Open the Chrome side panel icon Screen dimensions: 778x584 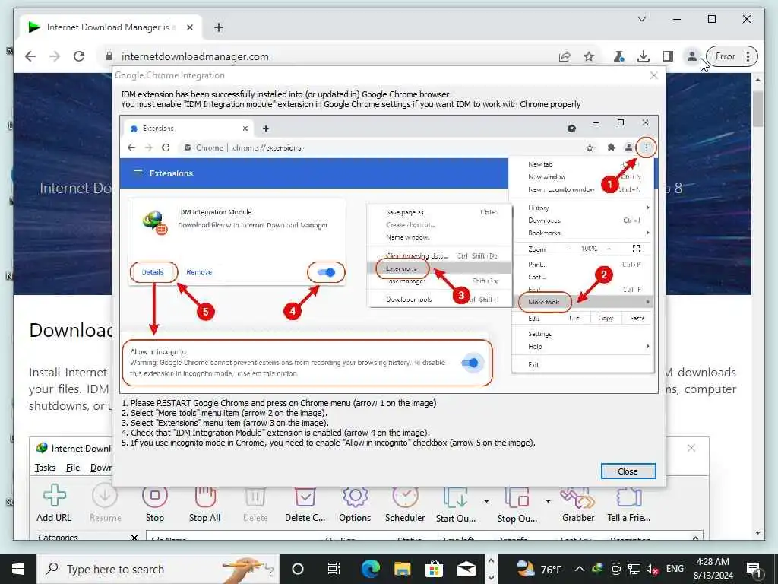tap(668, 56)
